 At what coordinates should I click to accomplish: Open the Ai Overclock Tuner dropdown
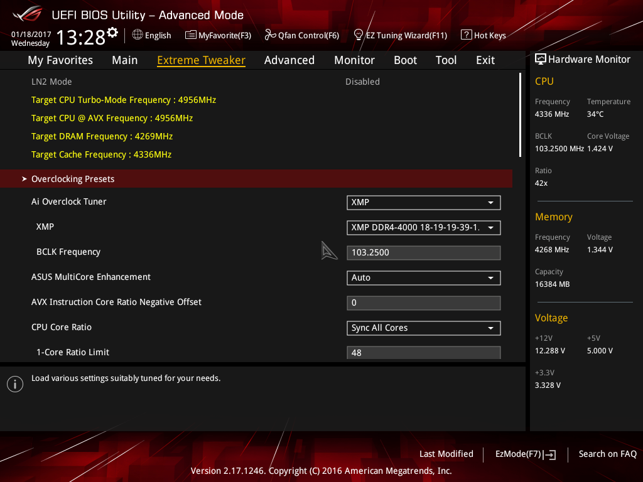(424, 203)
